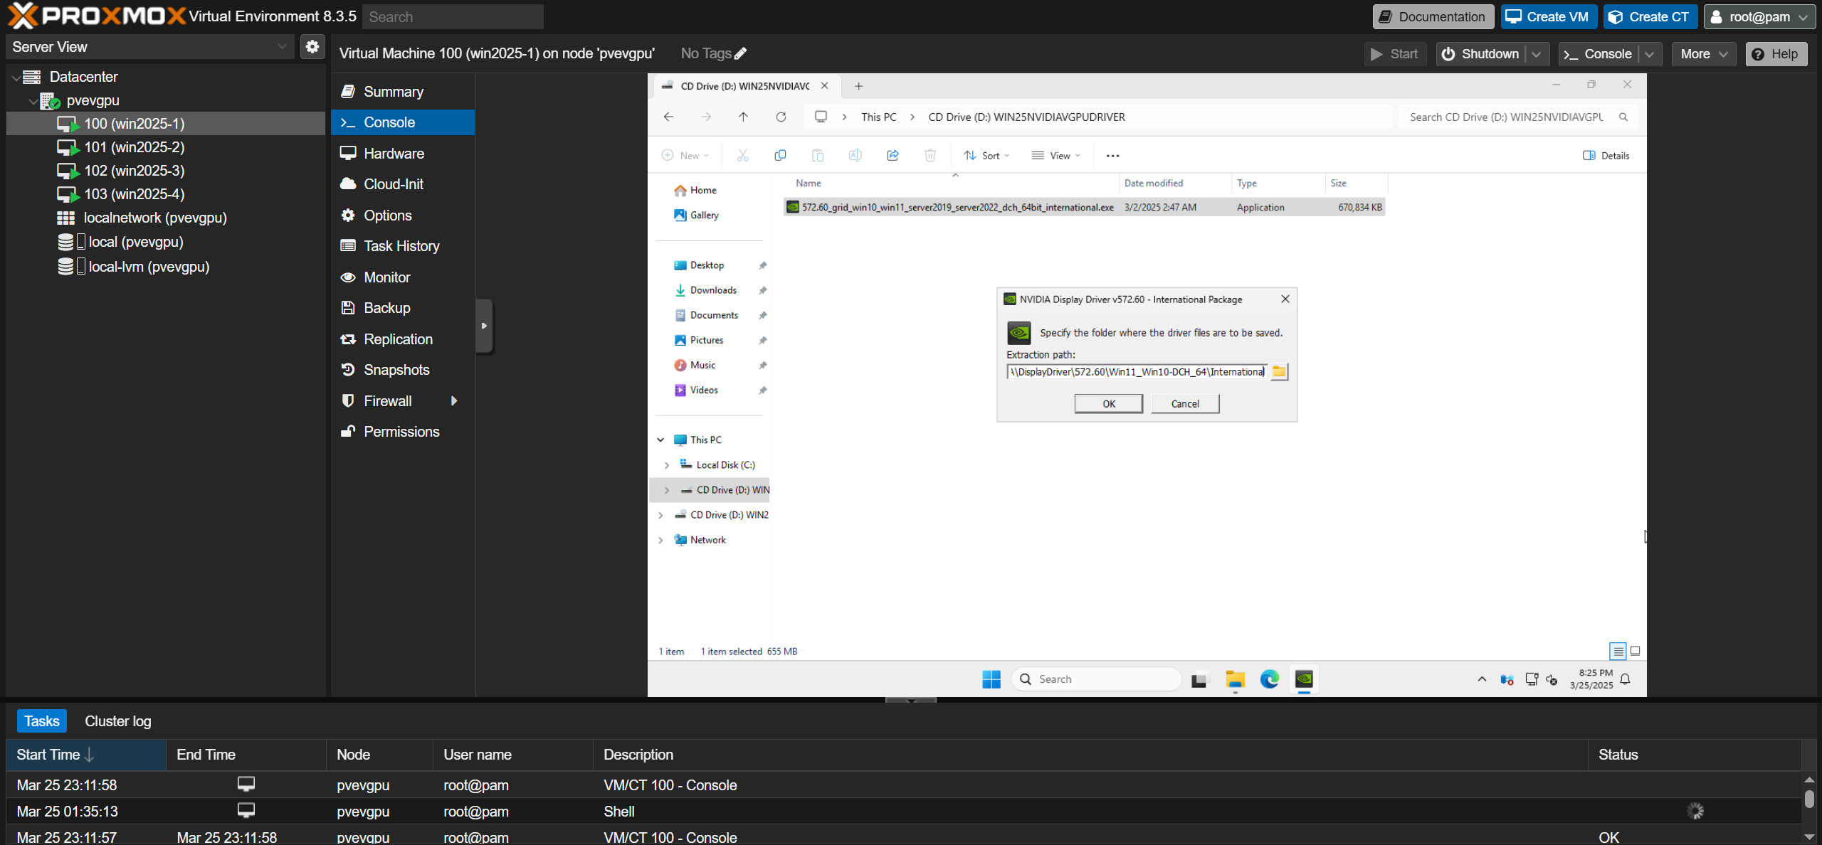Switch to the Tasks tab
Viewport: 1822px width, 845px height.
click(x=42, y=721)
